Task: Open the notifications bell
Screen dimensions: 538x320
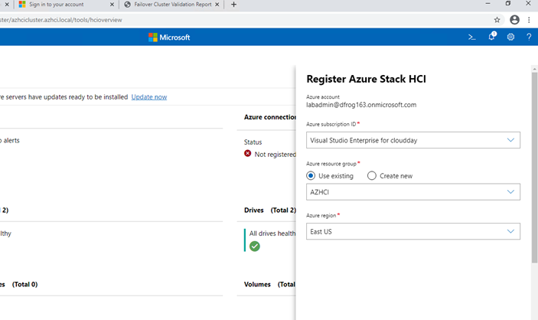Action: (x=492, y=36)
